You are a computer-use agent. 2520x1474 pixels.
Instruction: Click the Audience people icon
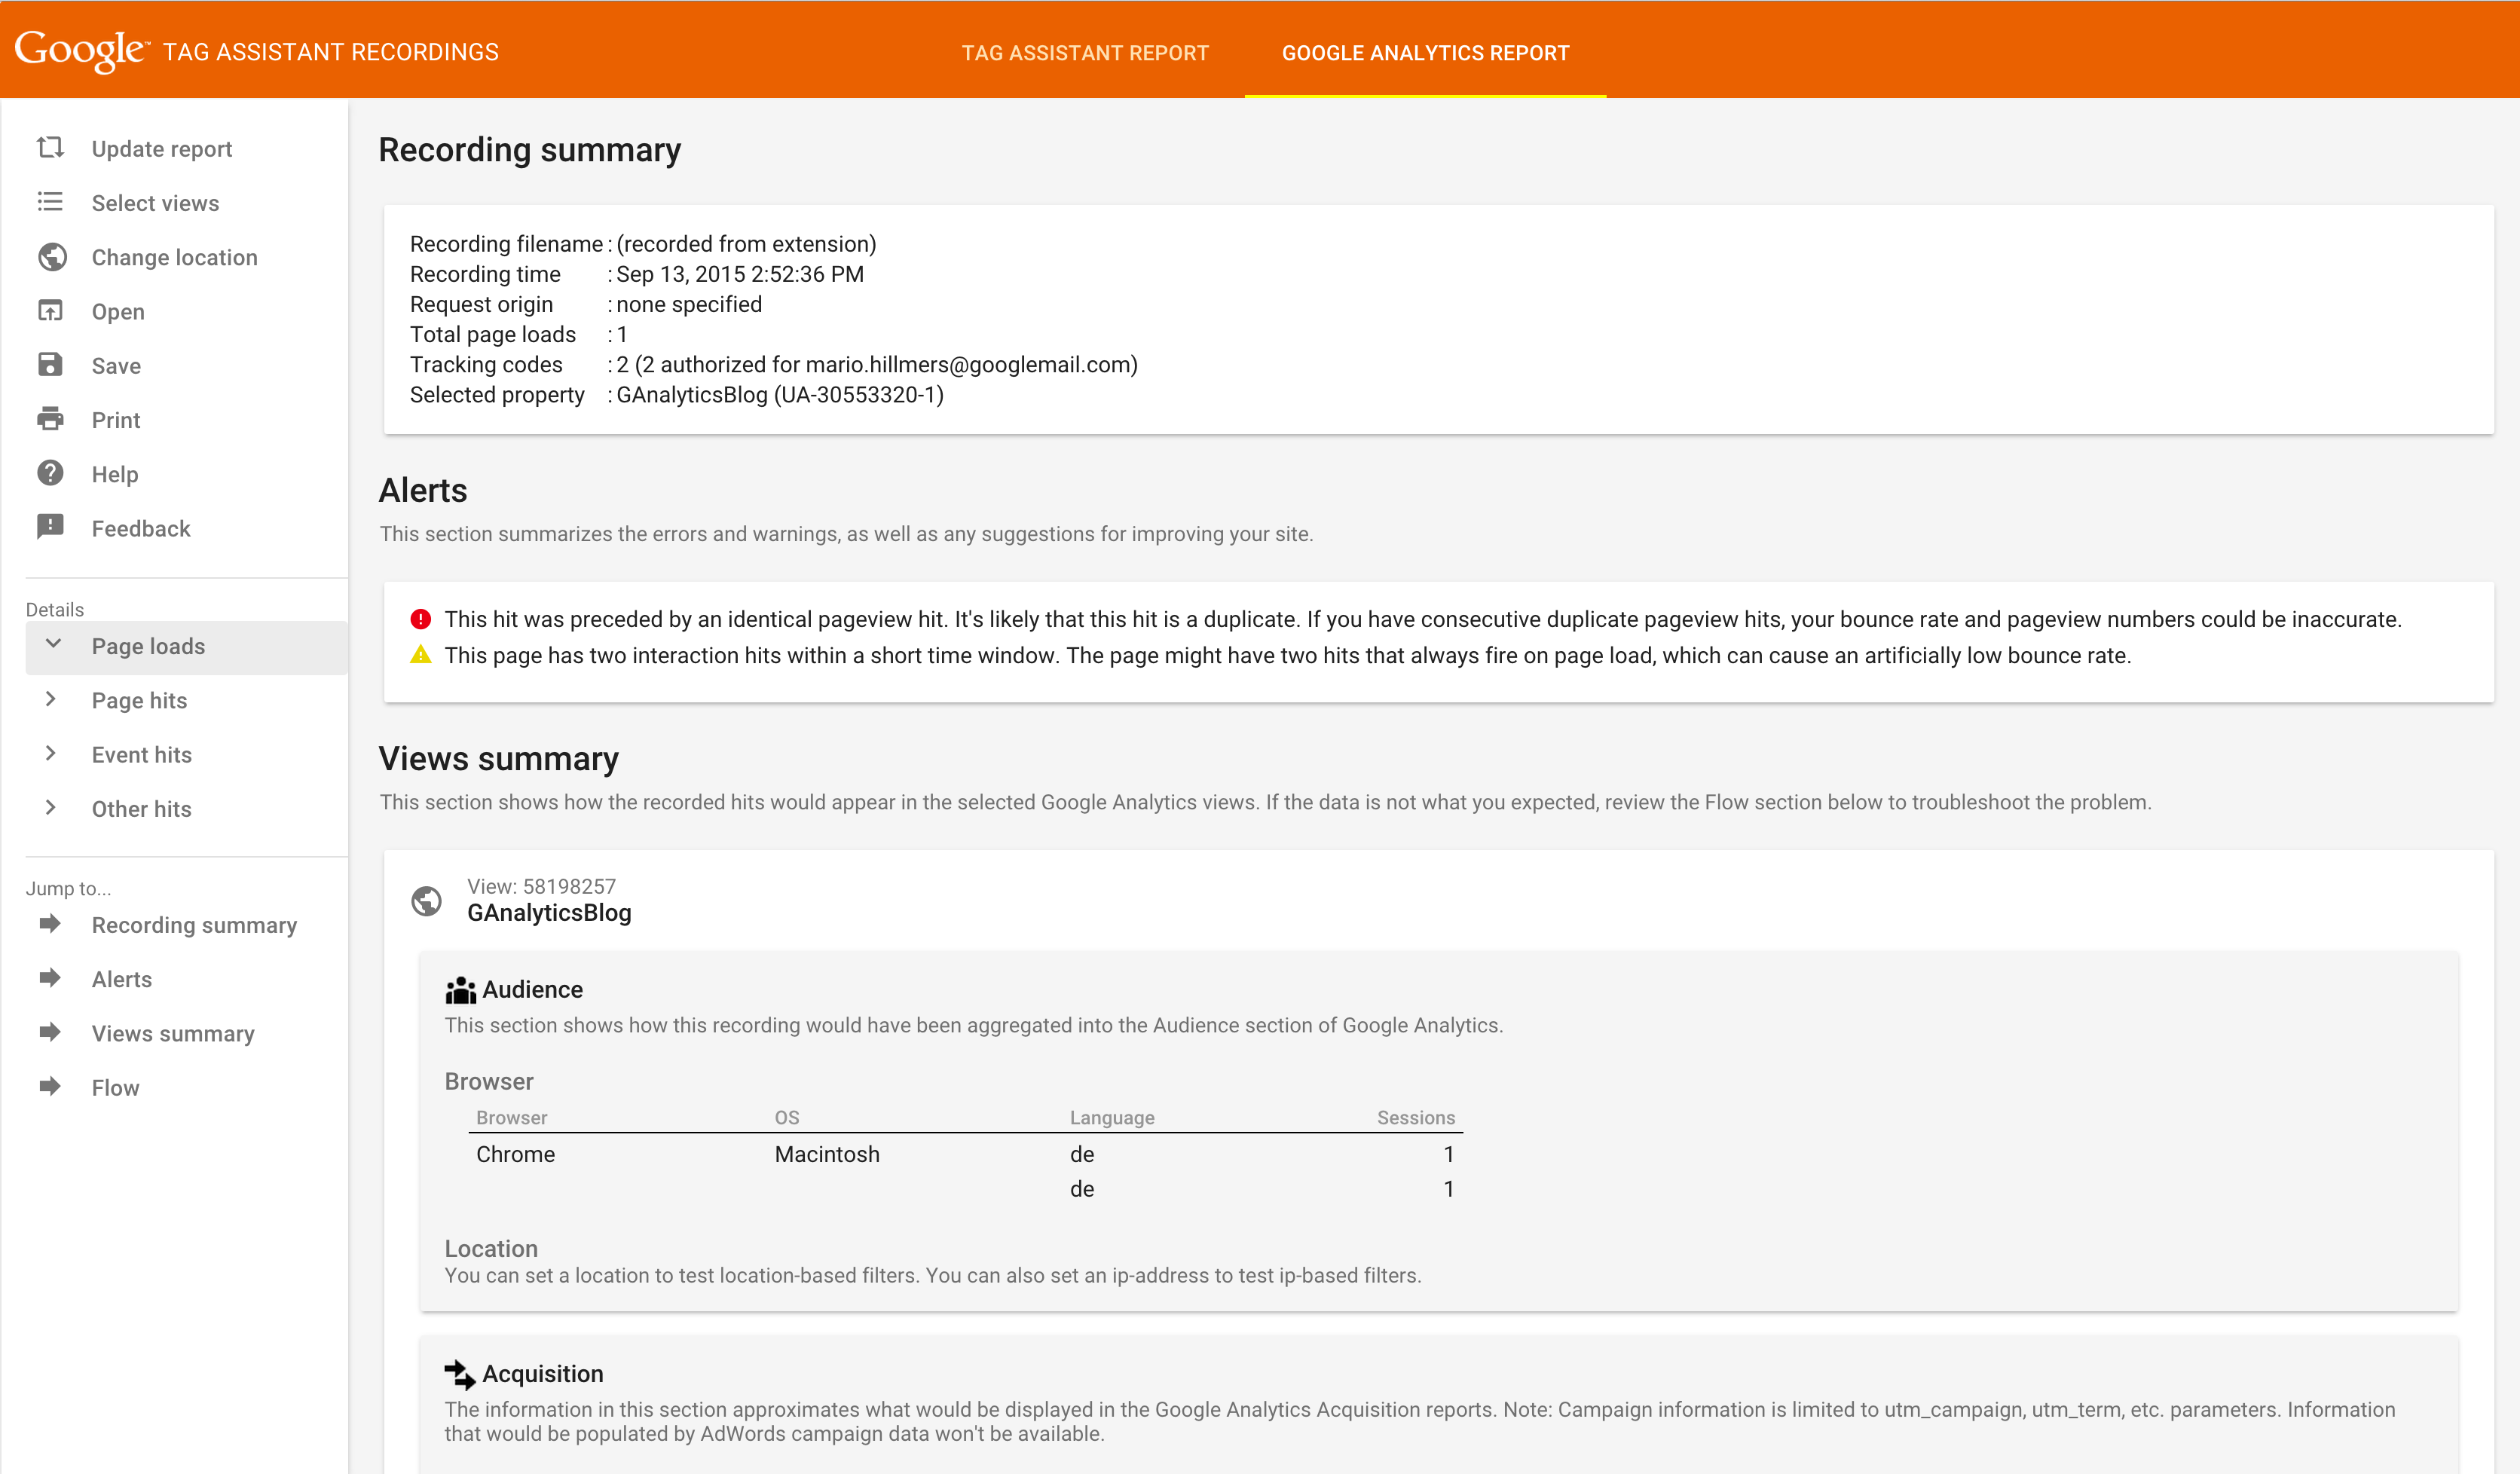coord(460,990)
